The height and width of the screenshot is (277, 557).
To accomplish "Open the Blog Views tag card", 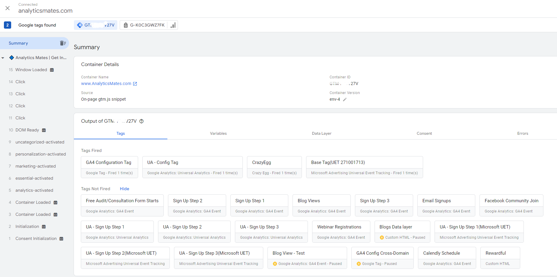I will tap(321, 205).
